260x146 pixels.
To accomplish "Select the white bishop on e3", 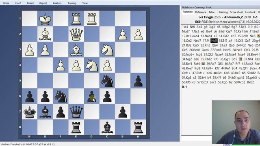I will (x=76, y=50).
